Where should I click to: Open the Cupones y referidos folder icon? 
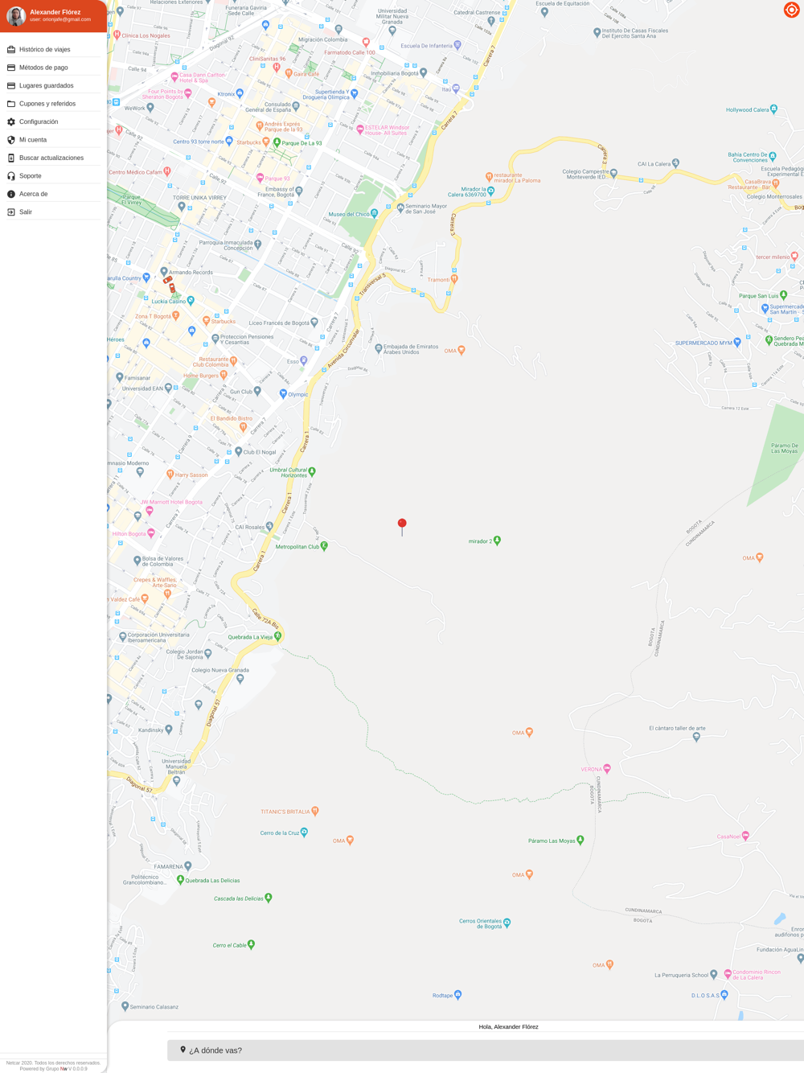pos(11,104)
